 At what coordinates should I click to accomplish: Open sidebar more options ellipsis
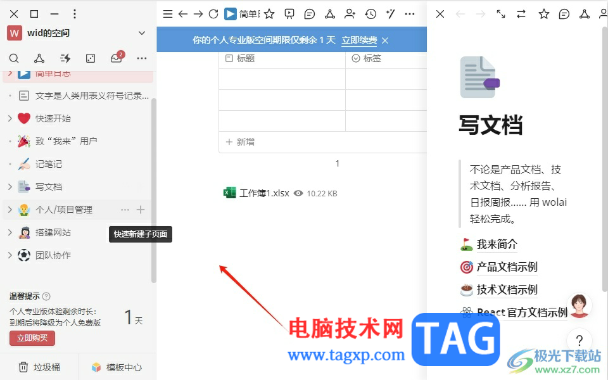click(142, 58)
